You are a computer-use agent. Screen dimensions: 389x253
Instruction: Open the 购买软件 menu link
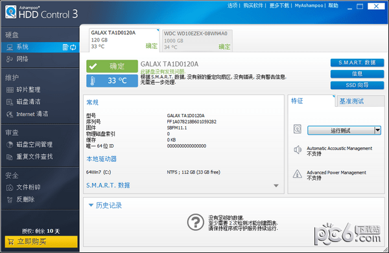click(x=253, y=5)
